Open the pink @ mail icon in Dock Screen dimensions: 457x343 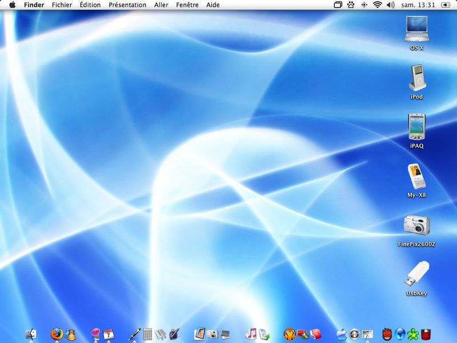[95, 334]
